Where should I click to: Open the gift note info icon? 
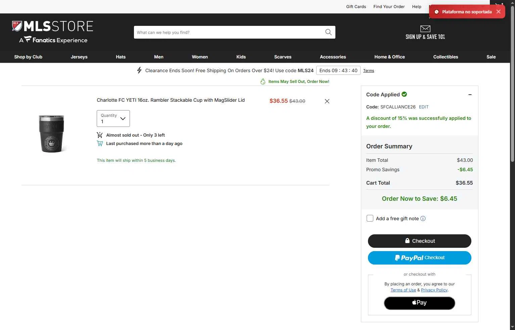point(423,219)
